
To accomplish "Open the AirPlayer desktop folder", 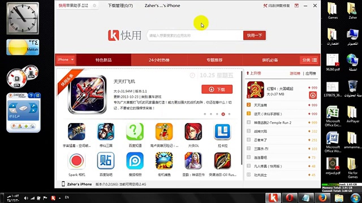I will pyautogui.click(x=352, y=114).
